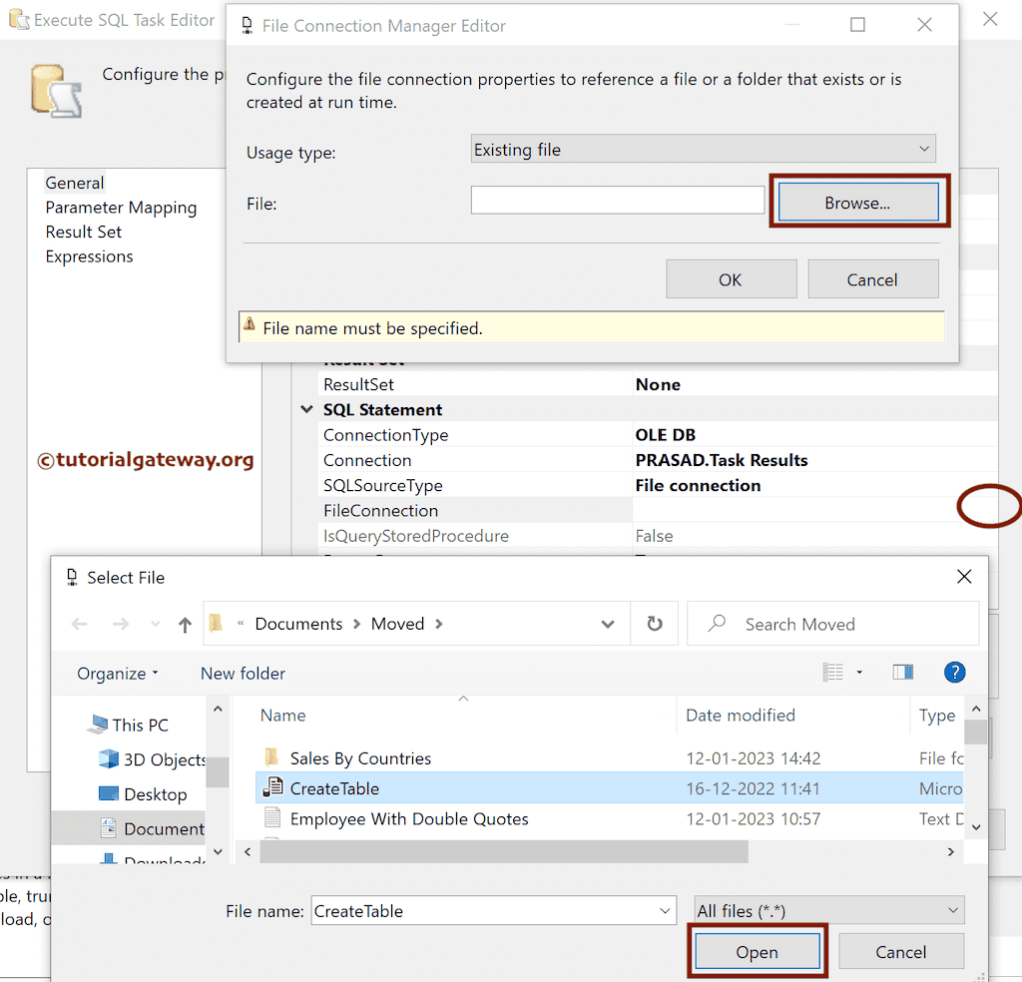This screenshot has width=1022, height=982.
Task: Click the Browse button
Action: click(x=856, y=202)
